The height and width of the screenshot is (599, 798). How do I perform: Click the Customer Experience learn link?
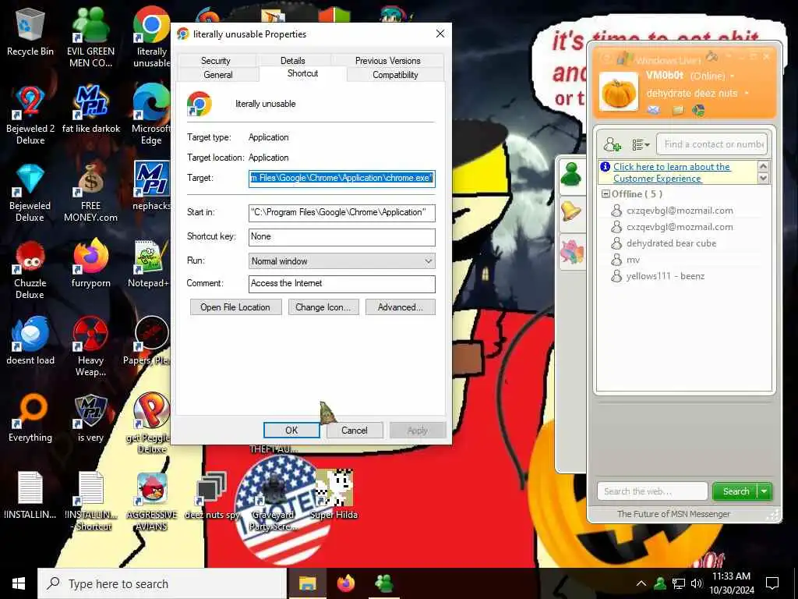point(671,172)
